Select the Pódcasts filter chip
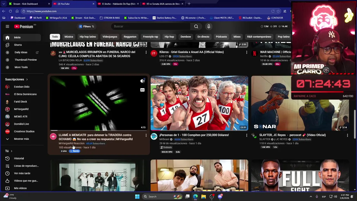 221,37
